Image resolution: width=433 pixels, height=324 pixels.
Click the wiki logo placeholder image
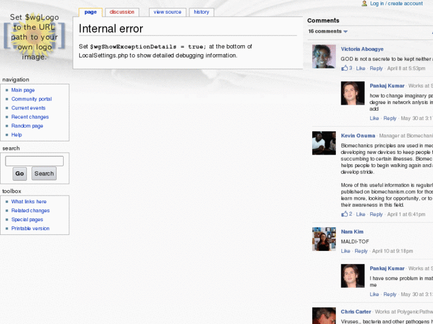tap(35, 37)
